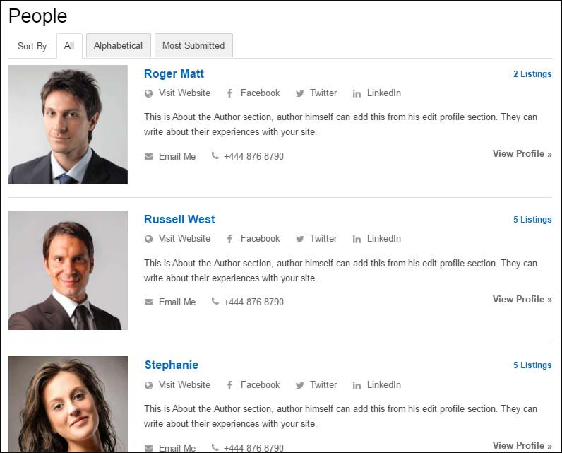562x453 pixels.
Task: View Profile of Roger Matt
Action: tap(522, 153)
